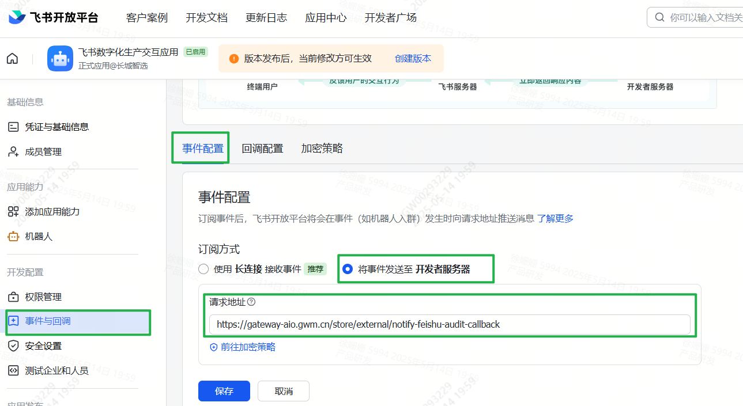Click the 保存 button
Screen dimensions: 743x406
pyautogui.click(x=224, y=391)
